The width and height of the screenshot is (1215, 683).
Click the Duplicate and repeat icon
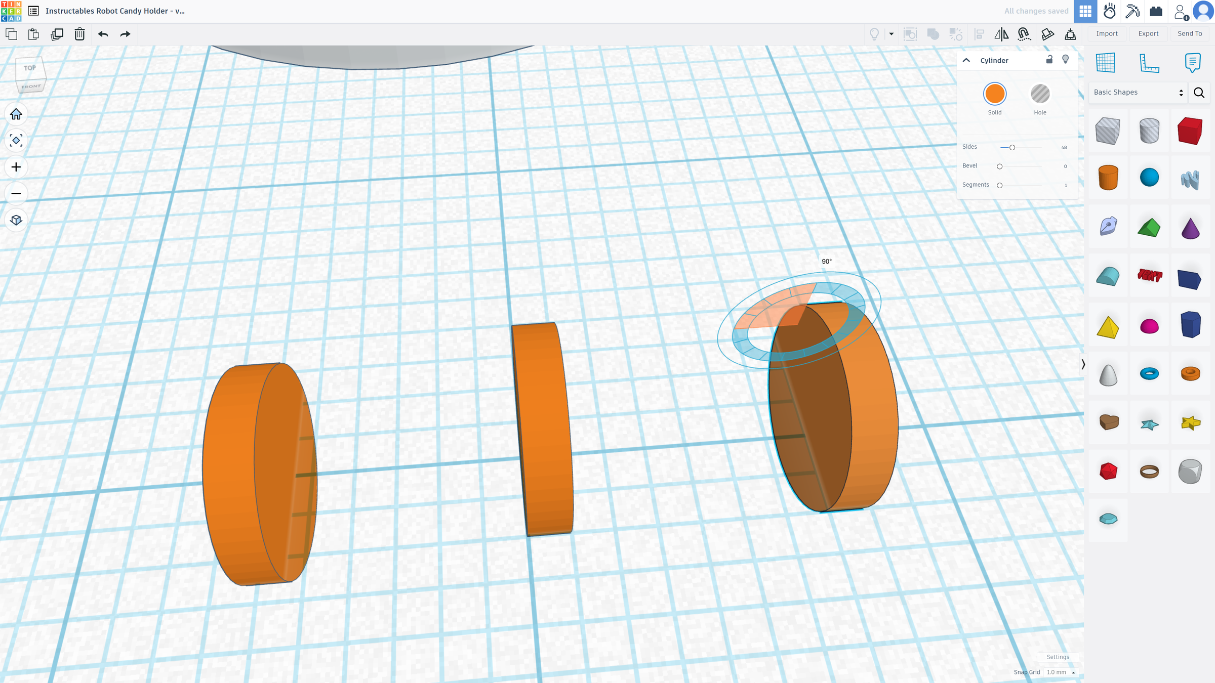pos(57,34)
